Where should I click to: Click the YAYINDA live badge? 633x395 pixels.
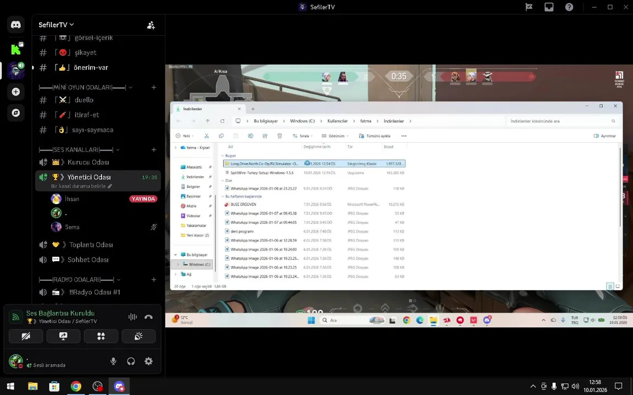143,199
